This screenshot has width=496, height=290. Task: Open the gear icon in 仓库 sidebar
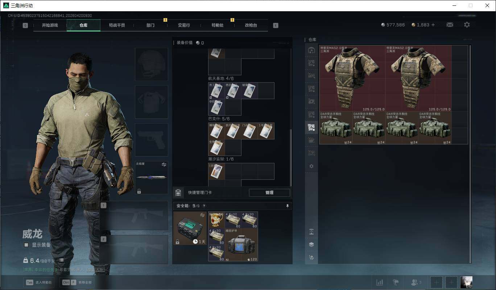[x=311, y=166]
